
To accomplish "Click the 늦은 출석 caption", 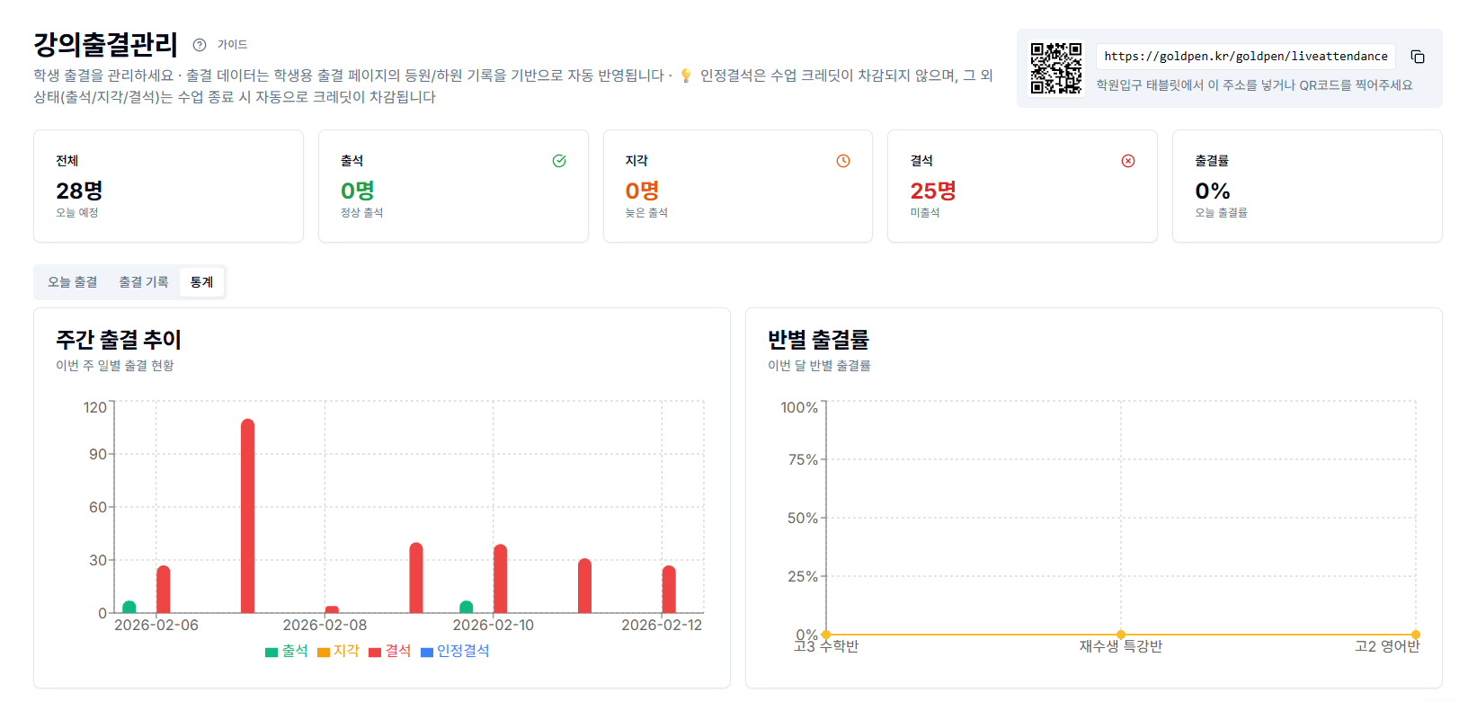I will click(x=646, y=213).
